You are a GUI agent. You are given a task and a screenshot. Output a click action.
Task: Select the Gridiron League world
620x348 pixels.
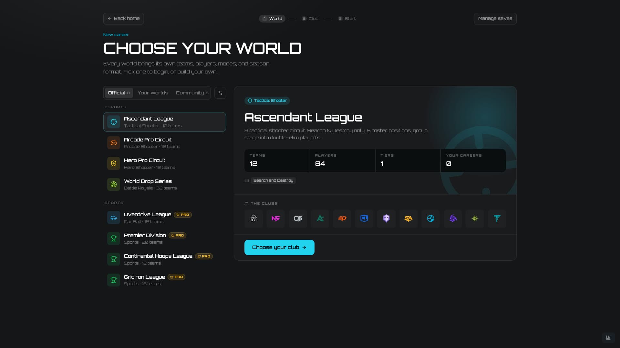165,280
